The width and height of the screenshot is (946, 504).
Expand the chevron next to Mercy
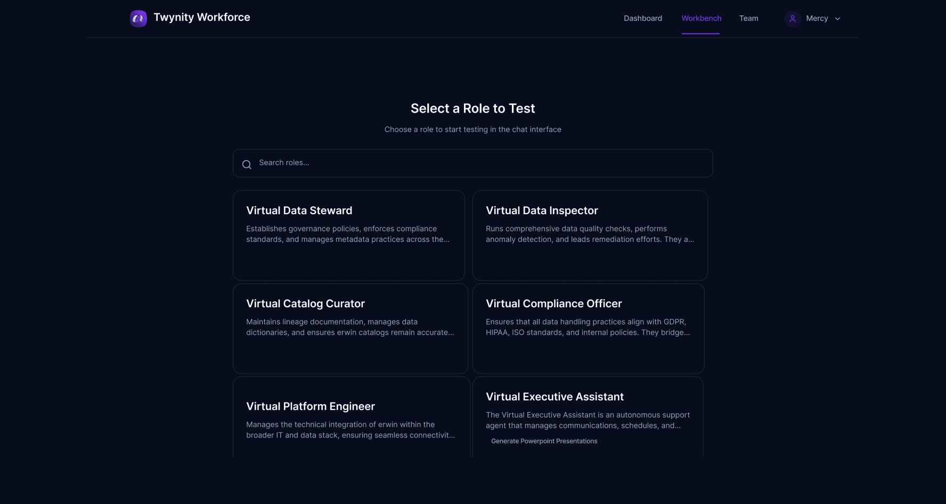click(837, 19)
